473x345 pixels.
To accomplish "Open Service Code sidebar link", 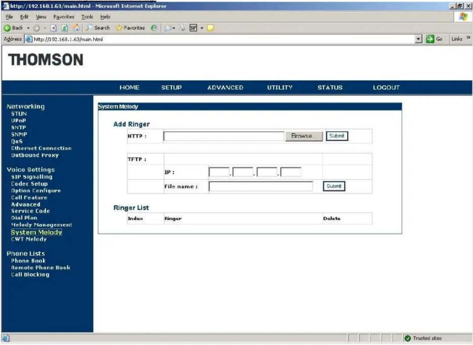I will click(30, 211).
